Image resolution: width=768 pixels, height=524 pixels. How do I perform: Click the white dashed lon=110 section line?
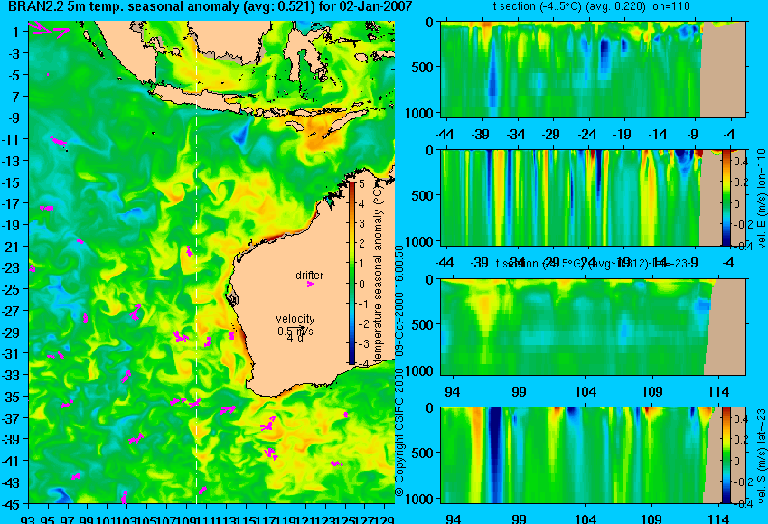[196, 262]
